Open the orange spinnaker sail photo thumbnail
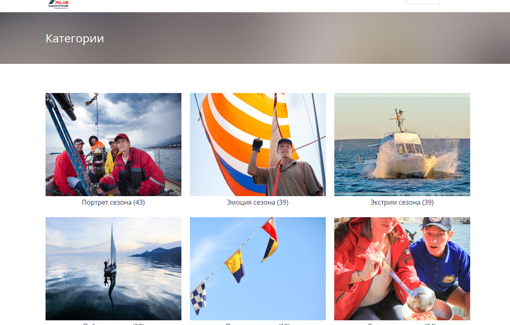This screenshot has width=510, height=325. [258, 145]
